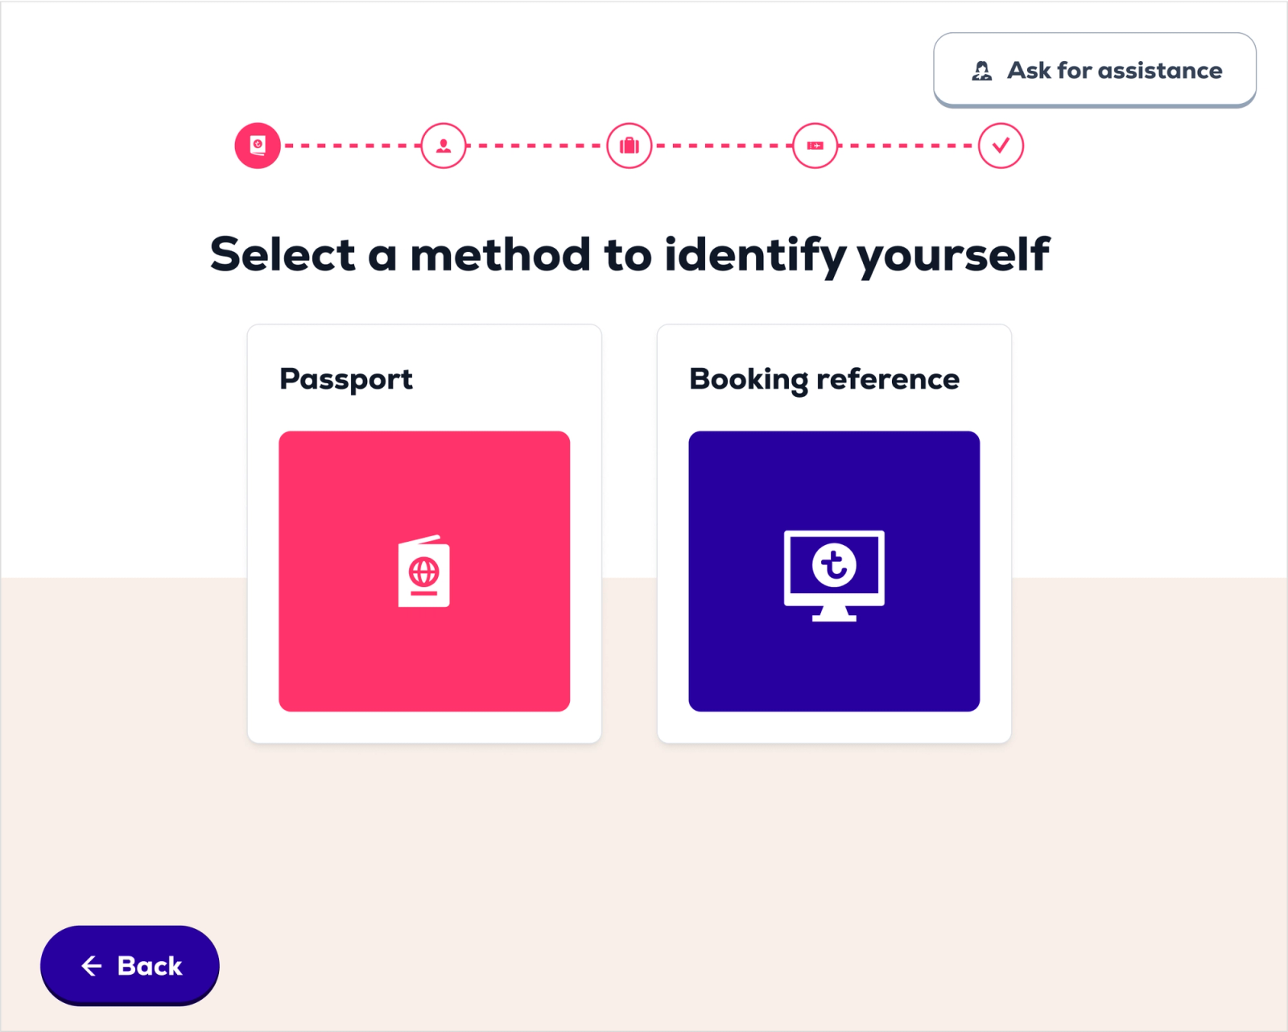Select the Booking reference card heading
1288x1032 pixels.
click(x=823, y=378)
